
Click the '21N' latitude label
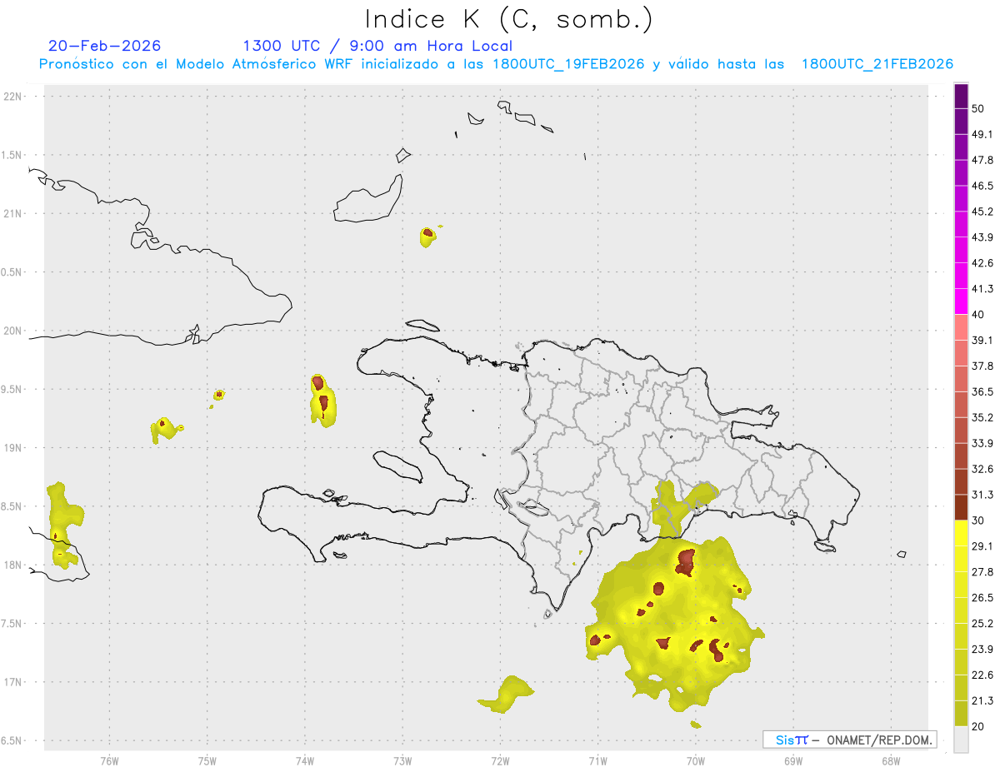(x=13, y=213)
